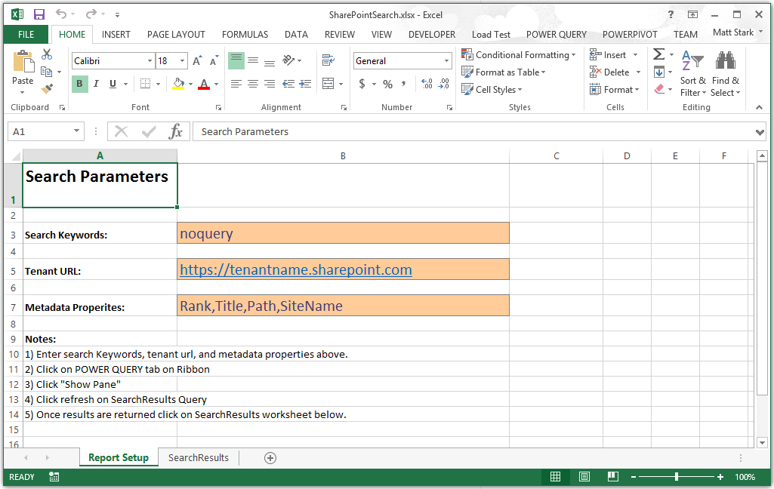Apply yellow Fill Color swatch
This screenshot has width=774, height=489.
click(x=179, y=84)
